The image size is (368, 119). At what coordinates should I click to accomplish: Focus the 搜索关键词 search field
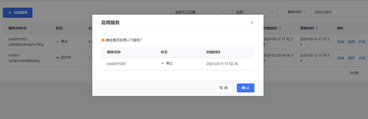tap(340, 12)
